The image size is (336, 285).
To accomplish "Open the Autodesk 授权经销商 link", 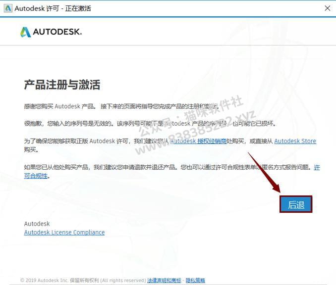I will click(x=198, y=141).
